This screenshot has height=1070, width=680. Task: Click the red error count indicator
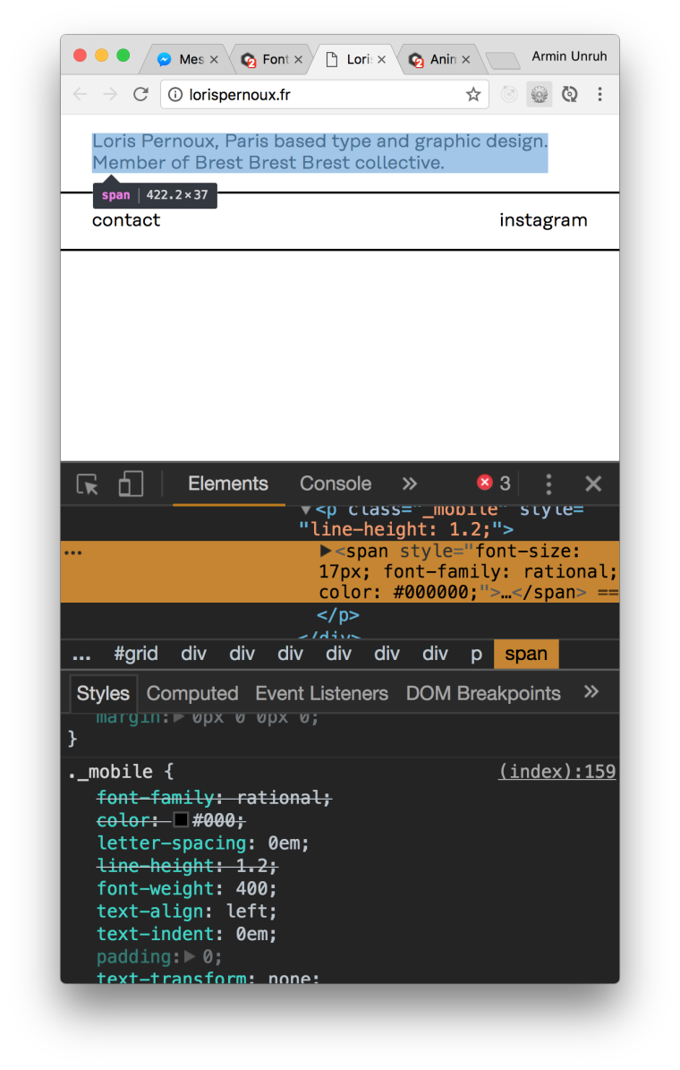[x=493, y=484]
